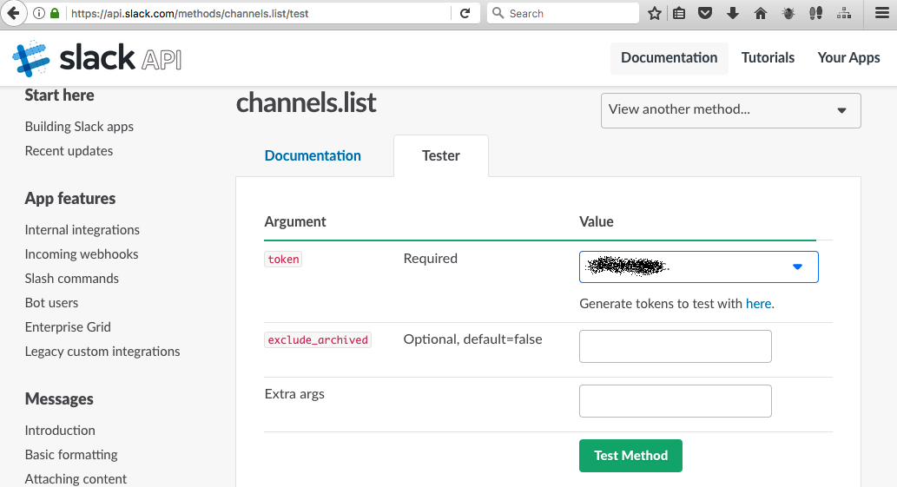Show site information via the info icon
This screenshot has width=897, height=487.
click(x=39, y=13)
